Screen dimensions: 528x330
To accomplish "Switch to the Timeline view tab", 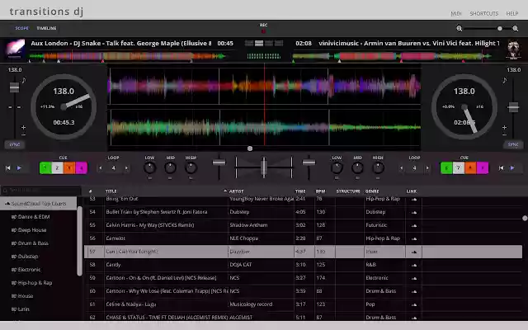I will pyautogui.click(x=46, y=28).
